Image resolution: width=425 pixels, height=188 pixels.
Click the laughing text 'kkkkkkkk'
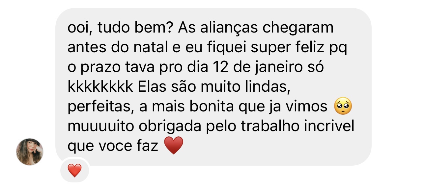click(100, 87)
